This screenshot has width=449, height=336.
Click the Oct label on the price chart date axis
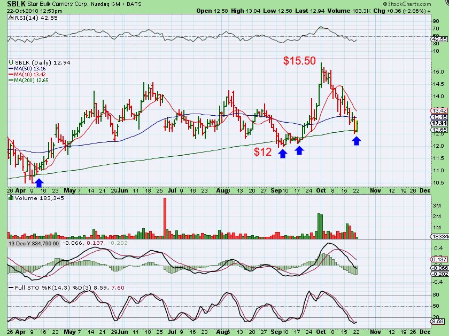pyautogui.click(x=321, y=190)
